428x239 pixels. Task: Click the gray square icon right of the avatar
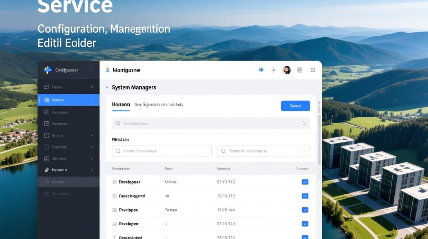tap(299, 70)
